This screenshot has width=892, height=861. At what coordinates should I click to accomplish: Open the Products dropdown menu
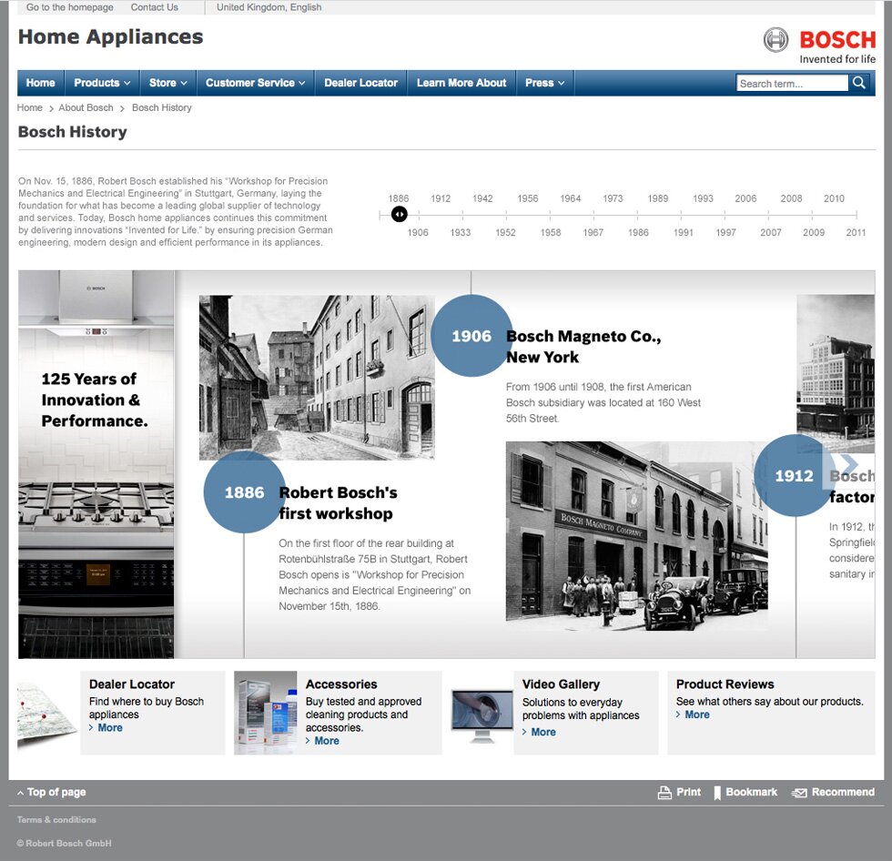coord(102,83)
